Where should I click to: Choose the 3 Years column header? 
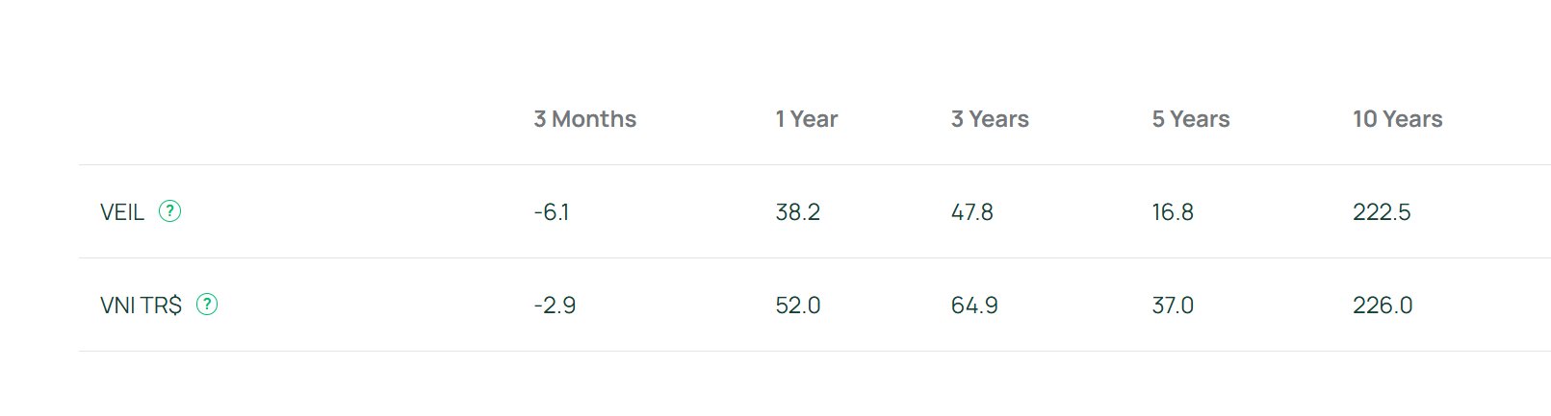(990, 119)
